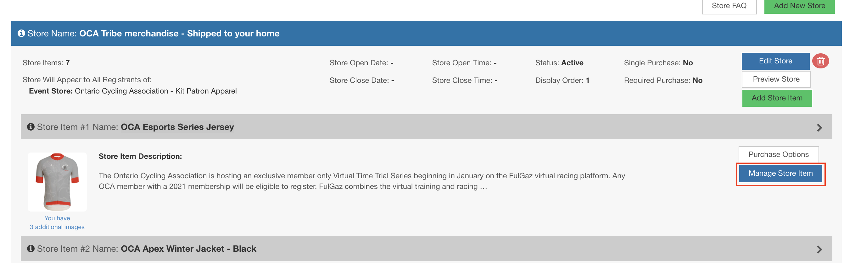Open Preview Store

[x=776, y=79]
